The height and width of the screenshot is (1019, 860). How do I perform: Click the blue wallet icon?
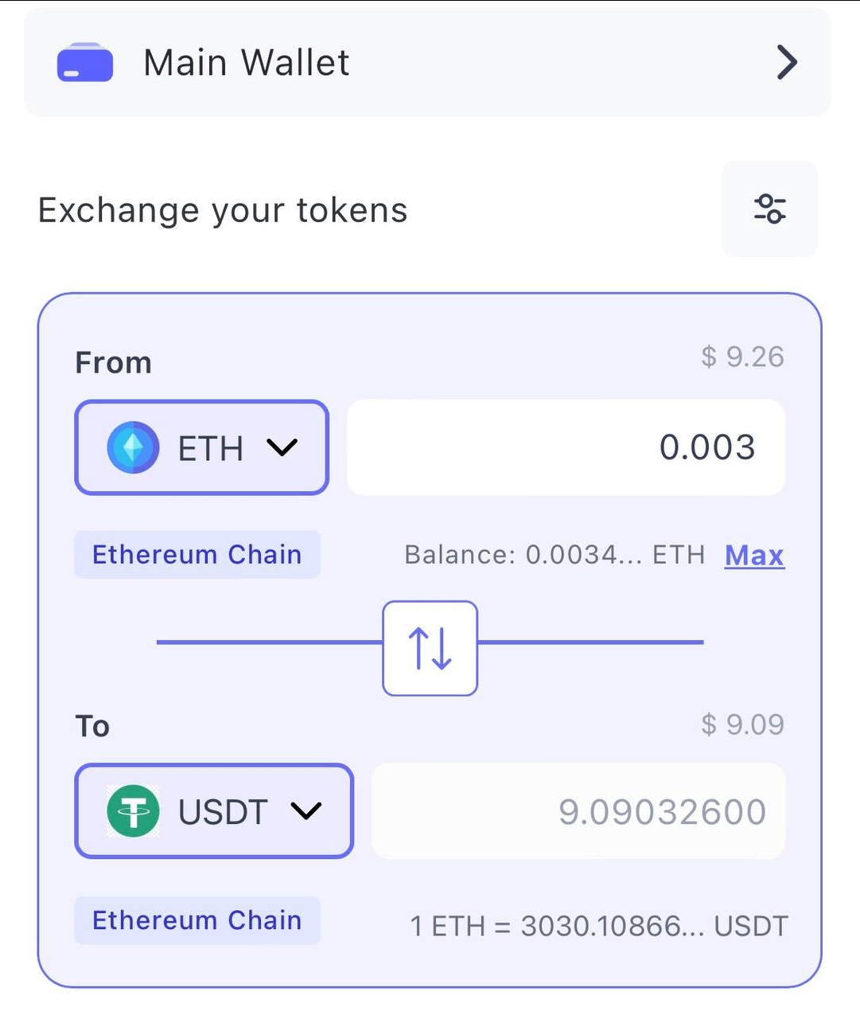(x=85, y=64)
